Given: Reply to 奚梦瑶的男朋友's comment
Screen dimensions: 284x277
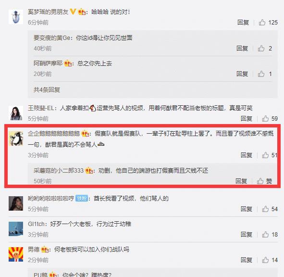Looking at the screenshot, I should (x=243, y=23).
